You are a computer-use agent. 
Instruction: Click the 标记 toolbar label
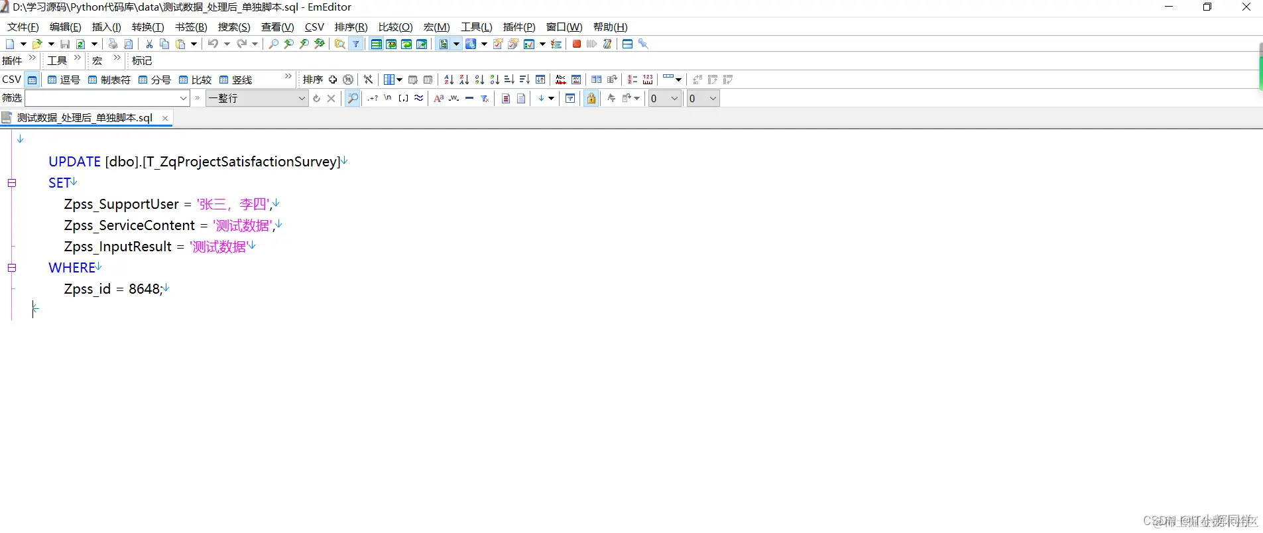click(x=142, y=60)
